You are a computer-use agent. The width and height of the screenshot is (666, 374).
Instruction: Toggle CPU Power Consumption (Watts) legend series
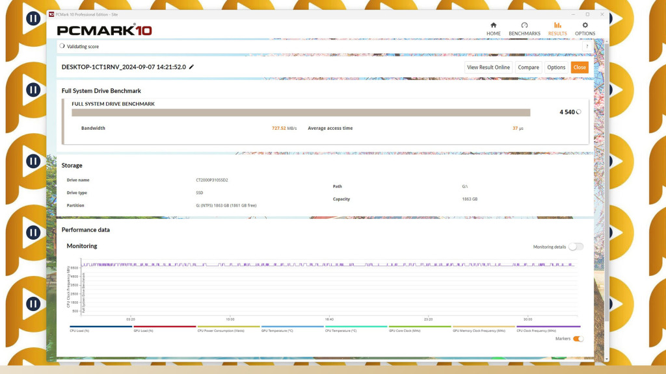click(228, 329)
